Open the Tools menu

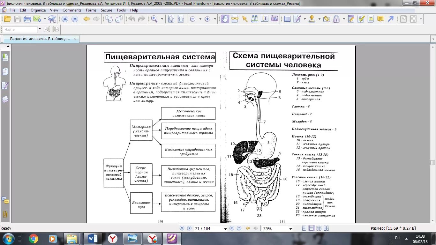[x=121, y=10]
